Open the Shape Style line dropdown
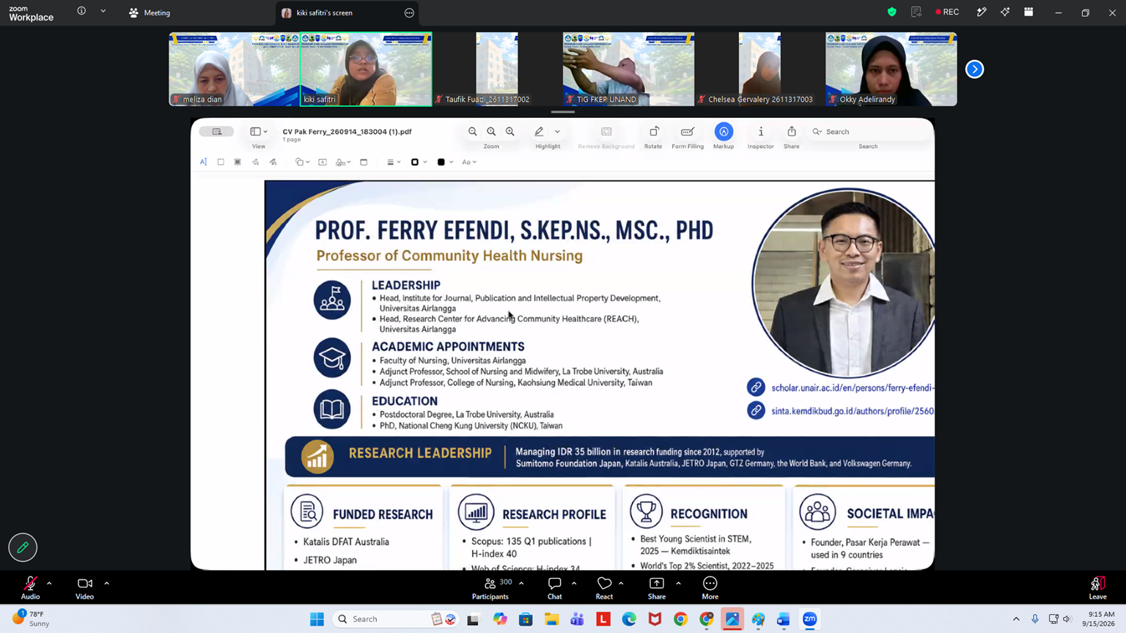1126x633 pixels. [x=394, y=162]
